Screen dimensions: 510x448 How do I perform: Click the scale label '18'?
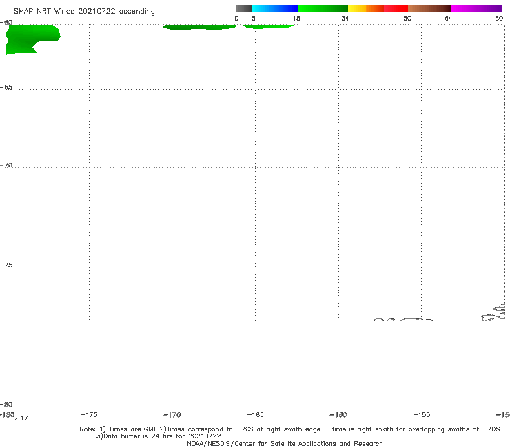click(296, 19)
